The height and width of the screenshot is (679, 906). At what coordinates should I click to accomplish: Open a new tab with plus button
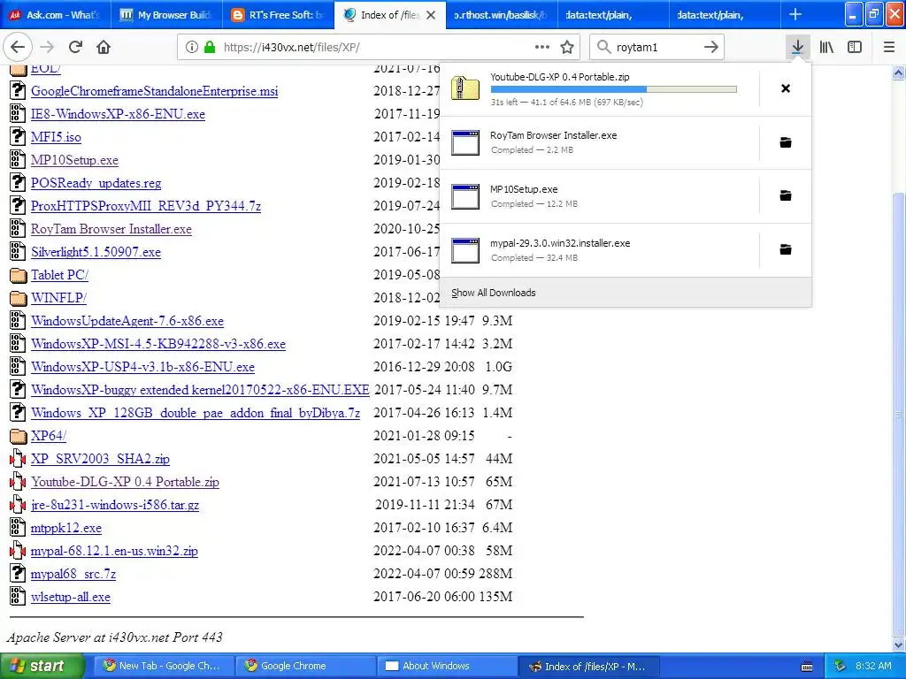[795, 14]
